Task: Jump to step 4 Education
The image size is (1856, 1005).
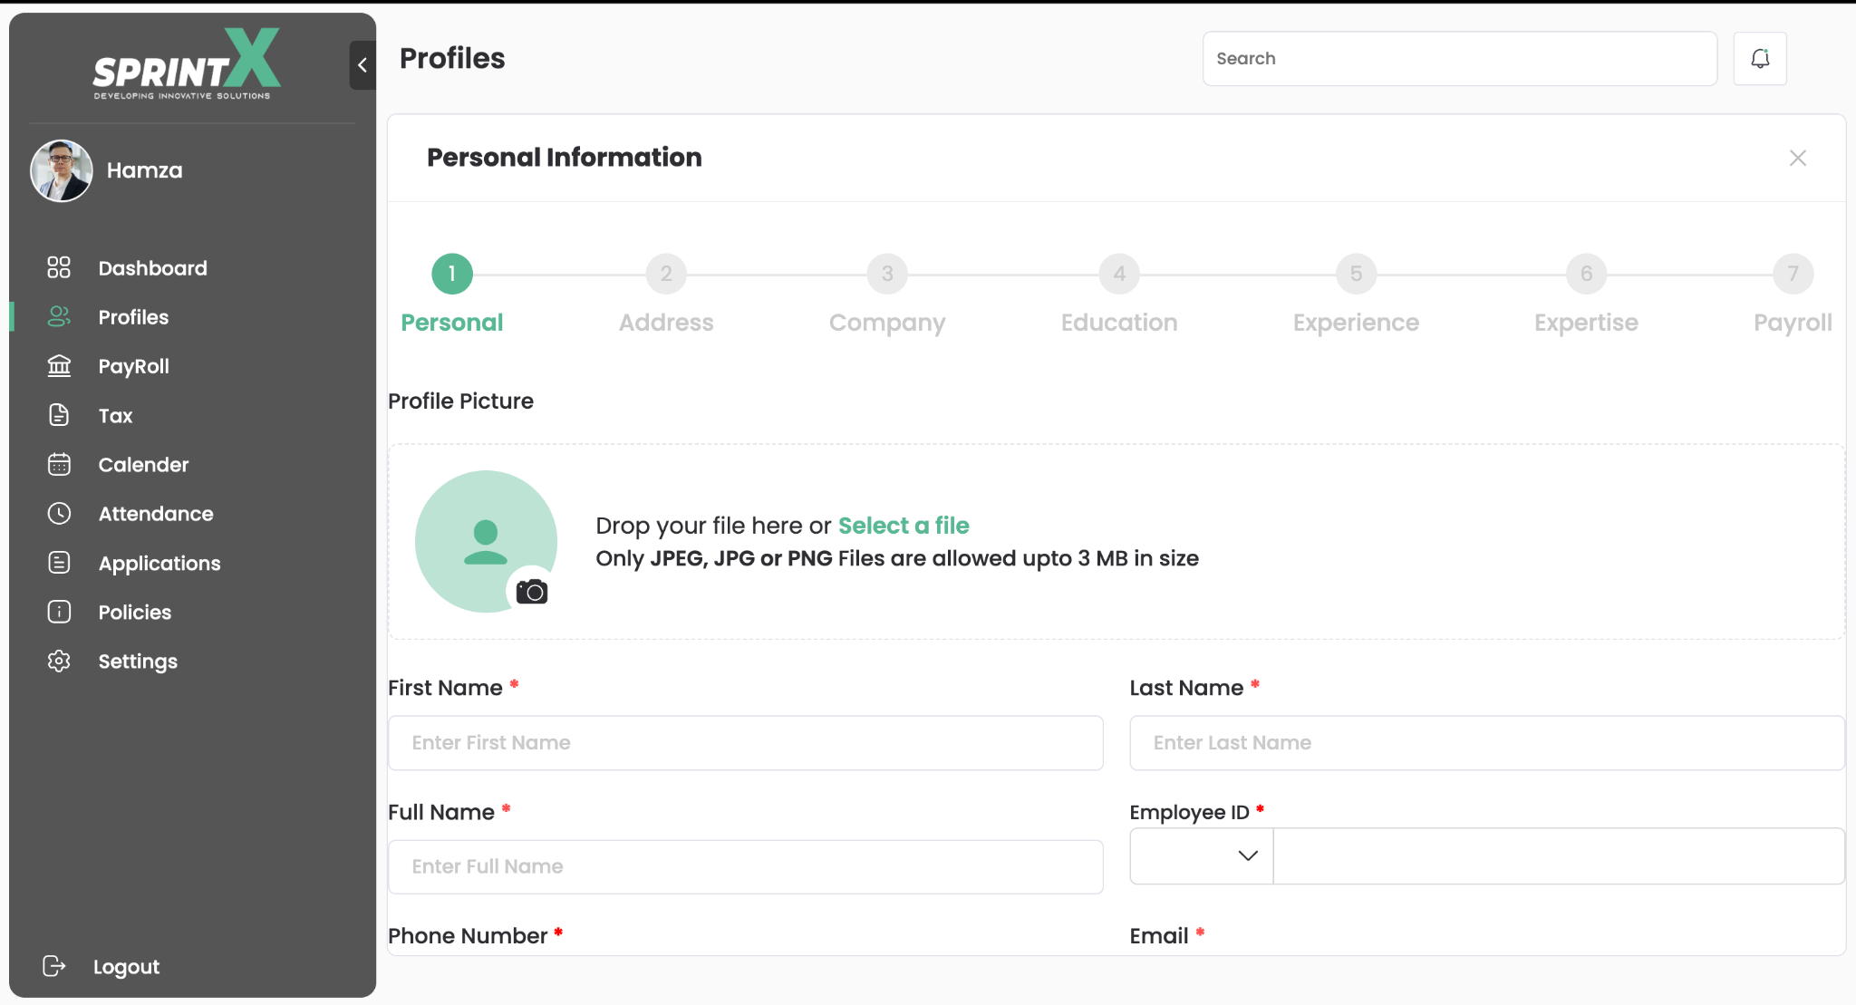Action: pos(1119,274)
